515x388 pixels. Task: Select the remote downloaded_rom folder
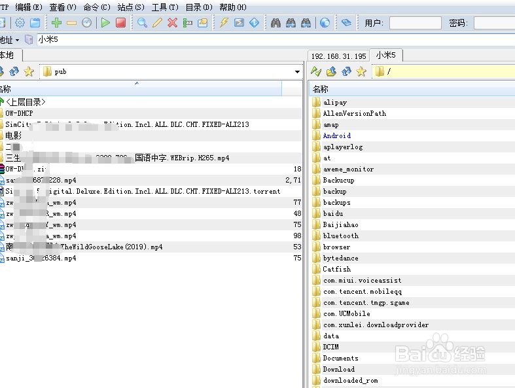pos(351,380)
